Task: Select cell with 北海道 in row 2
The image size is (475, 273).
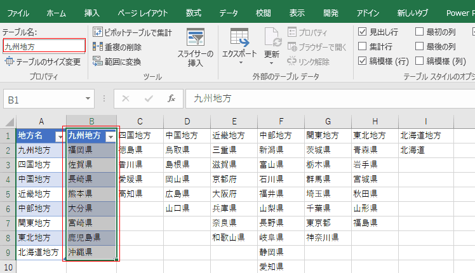Action: (425, 150)
